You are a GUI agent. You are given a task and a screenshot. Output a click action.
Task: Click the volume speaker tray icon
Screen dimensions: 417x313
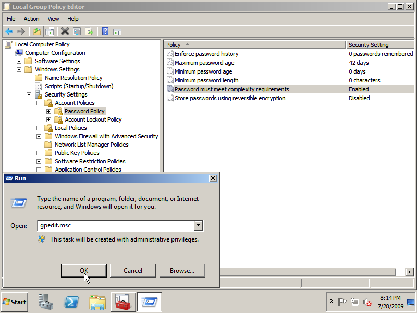367,302
